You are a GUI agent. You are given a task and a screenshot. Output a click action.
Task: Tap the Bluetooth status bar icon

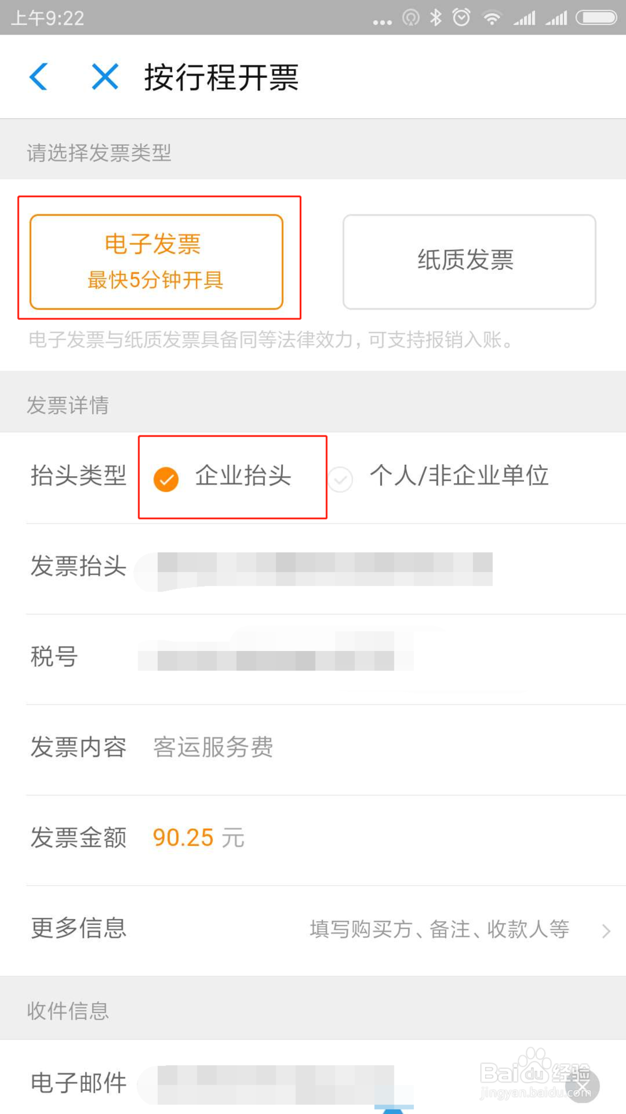coord(436,18)
